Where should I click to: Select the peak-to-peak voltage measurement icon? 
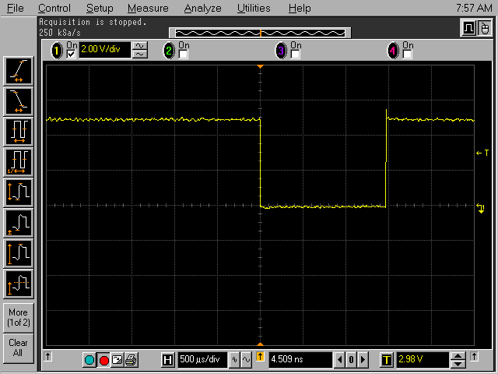[x=19, y=192]
